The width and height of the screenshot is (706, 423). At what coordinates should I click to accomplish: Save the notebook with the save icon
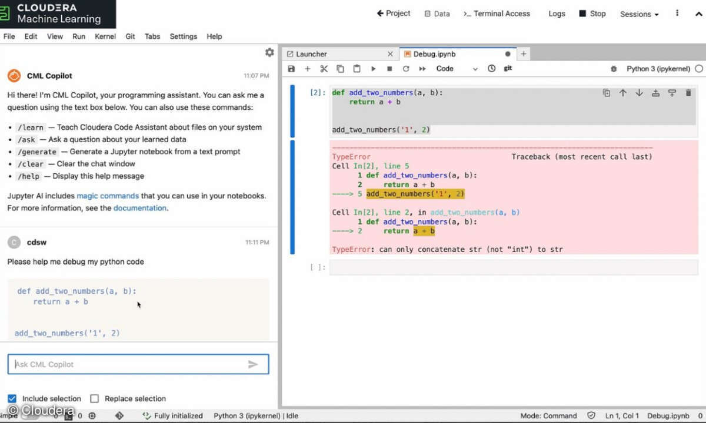[x=291, y=69]
